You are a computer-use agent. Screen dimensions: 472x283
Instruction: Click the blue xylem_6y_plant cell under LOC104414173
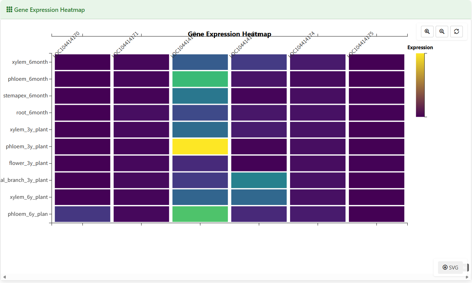click(x=259, y=197)
